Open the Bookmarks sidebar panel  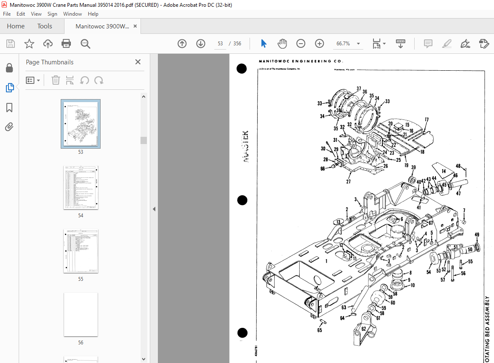9,108
